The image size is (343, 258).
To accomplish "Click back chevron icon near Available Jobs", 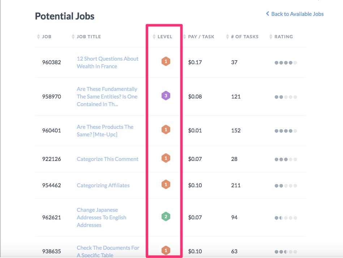I will (267, 14).
